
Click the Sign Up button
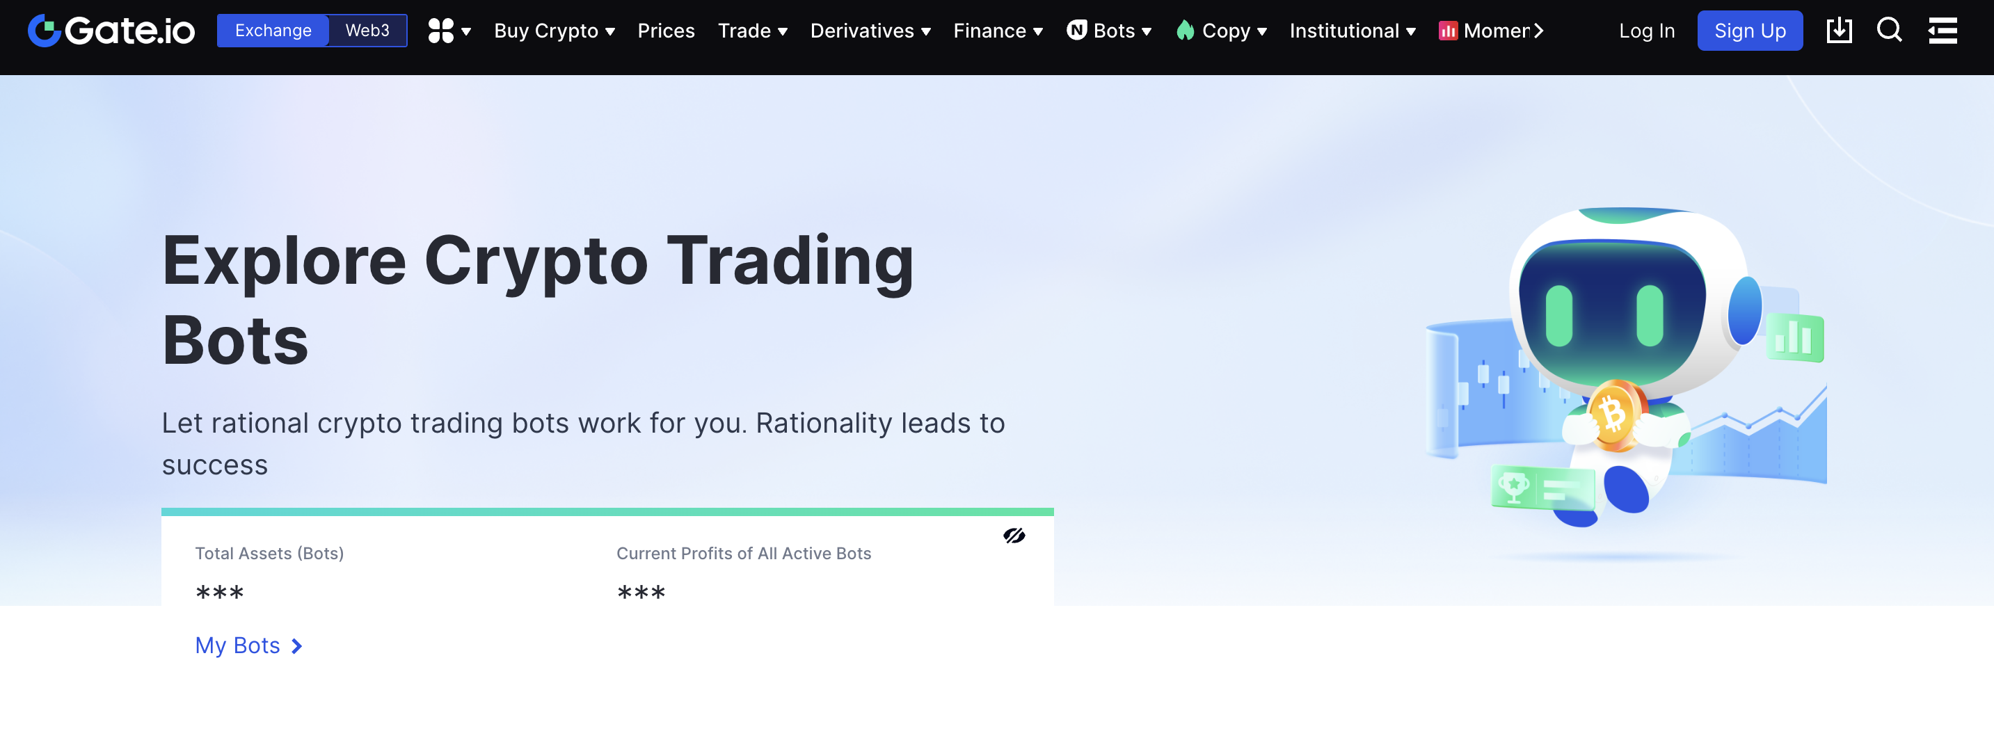(1749, 31)
